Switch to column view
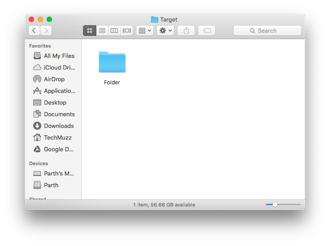 (x=114, y=31)
